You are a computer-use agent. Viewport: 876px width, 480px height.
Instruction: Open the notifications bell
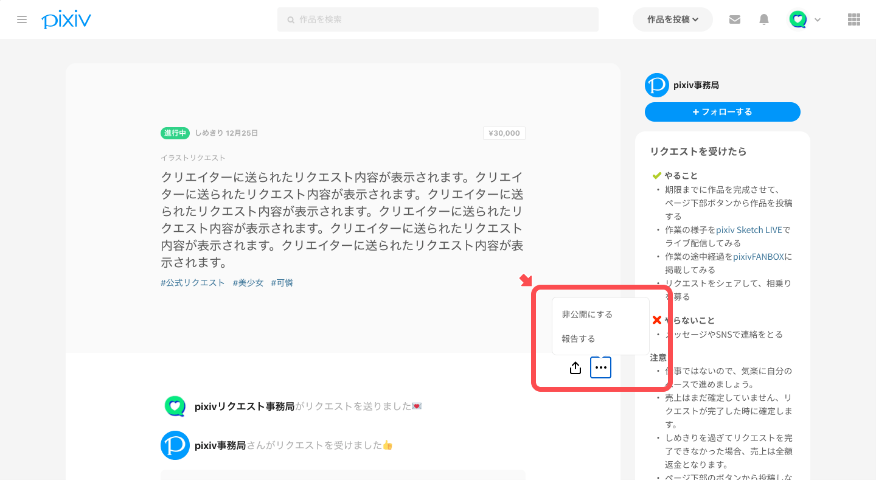pos(764,19)
